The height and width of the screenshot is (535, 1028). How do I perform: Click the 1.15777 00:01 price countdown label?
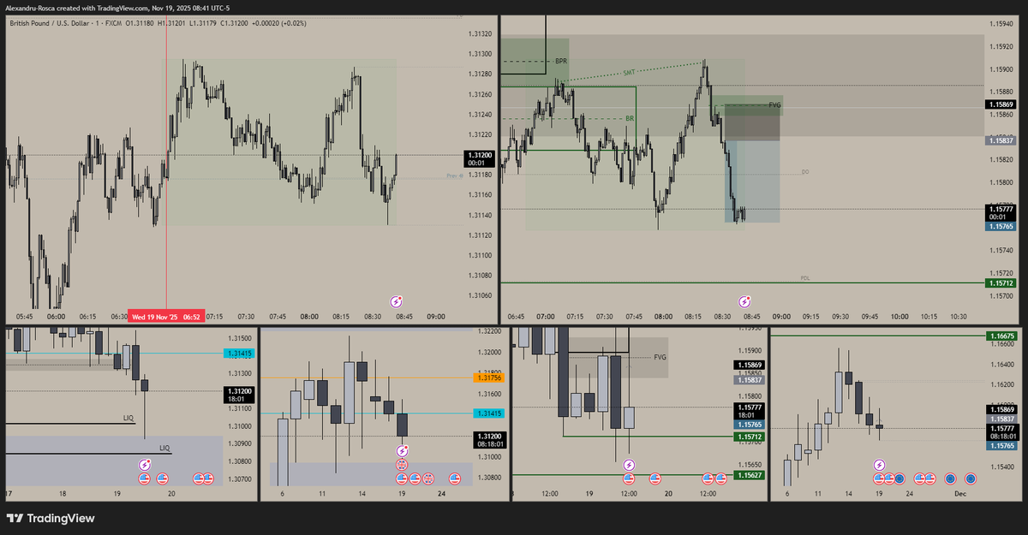[x=1001, y=212]
